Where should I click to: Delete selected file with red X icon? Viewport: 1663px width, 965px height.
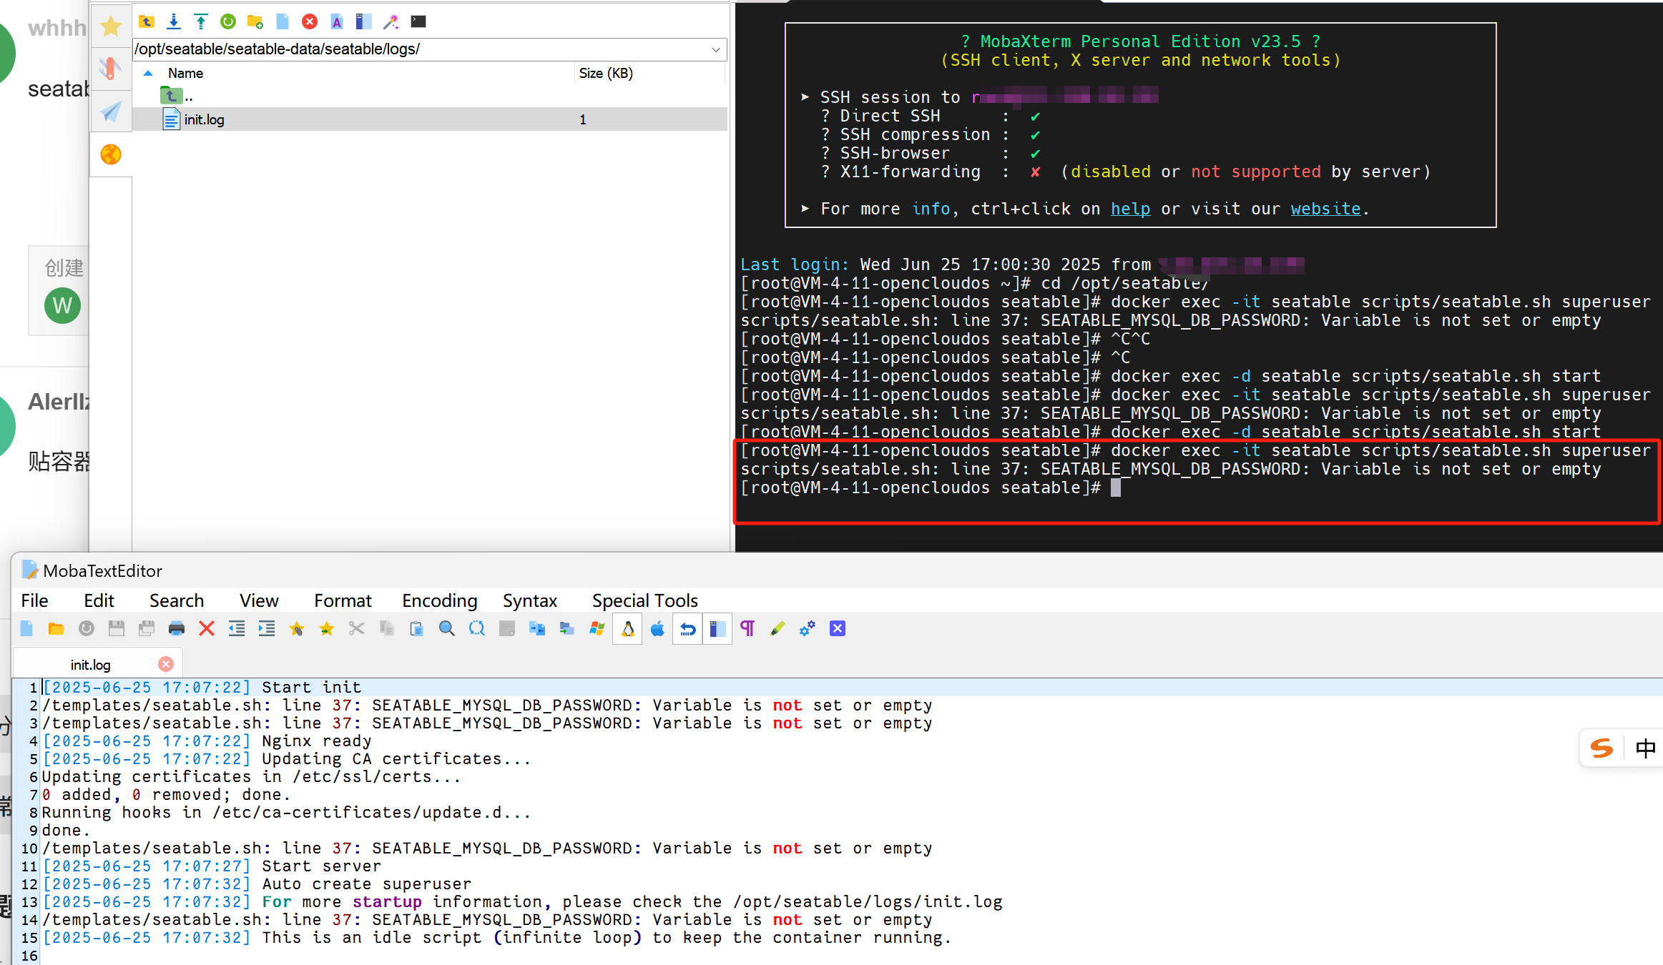310,21
